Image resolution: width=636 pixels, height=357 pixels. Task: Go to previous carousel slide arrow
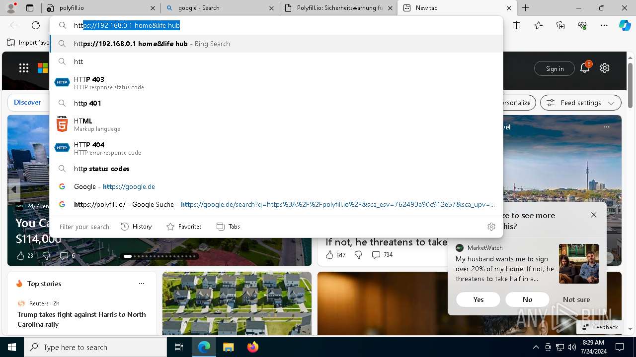13,189
